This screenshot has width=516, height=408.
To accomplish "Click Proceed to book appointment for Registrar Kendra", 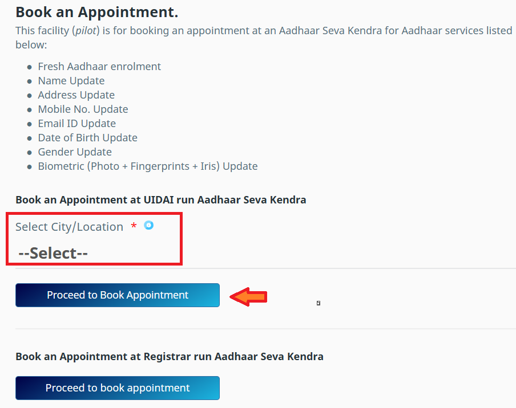I will pyautogui.click(x=117, y=388).
